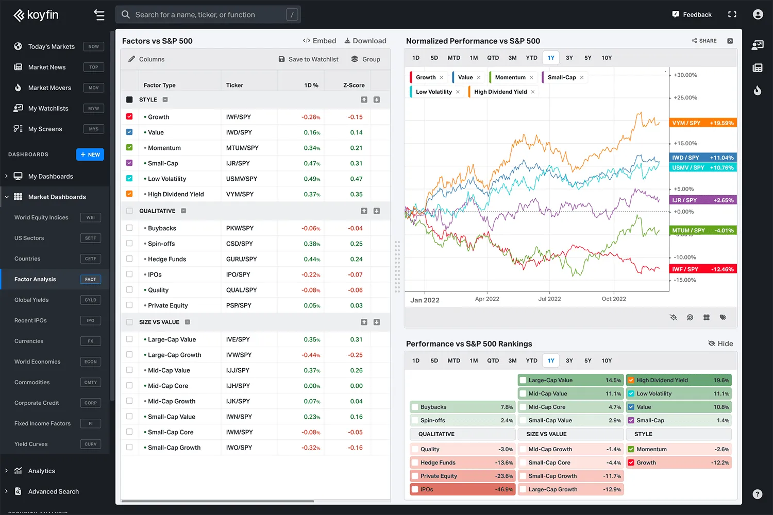This screenshot has width=773, height=515.
Task: Check the Large-Cap Value row checkbox
Action: 129,339
